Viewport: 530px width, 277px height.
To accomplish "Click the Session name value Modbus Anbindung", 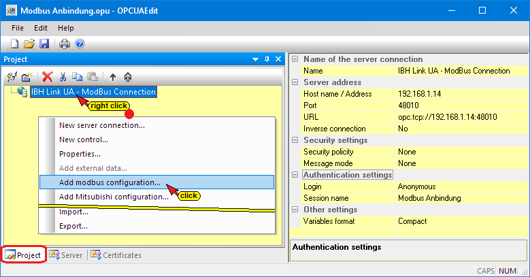I will [x=429, y=198].
